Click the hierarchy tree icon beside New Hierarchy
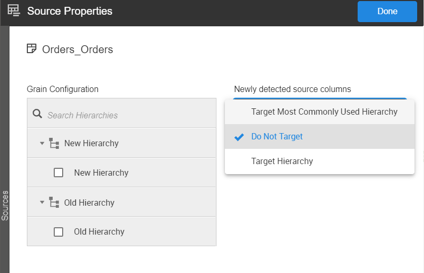 click(x=54, y=143)
